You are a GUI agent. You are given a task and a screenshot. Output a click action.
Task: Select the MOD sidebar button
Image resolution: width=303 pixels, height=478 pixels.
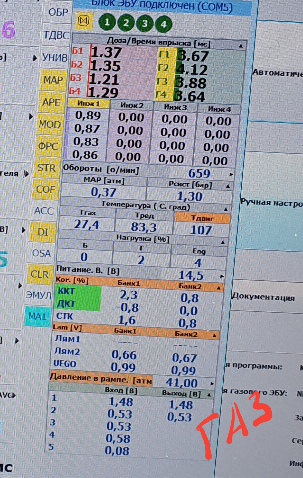(50, 125)
